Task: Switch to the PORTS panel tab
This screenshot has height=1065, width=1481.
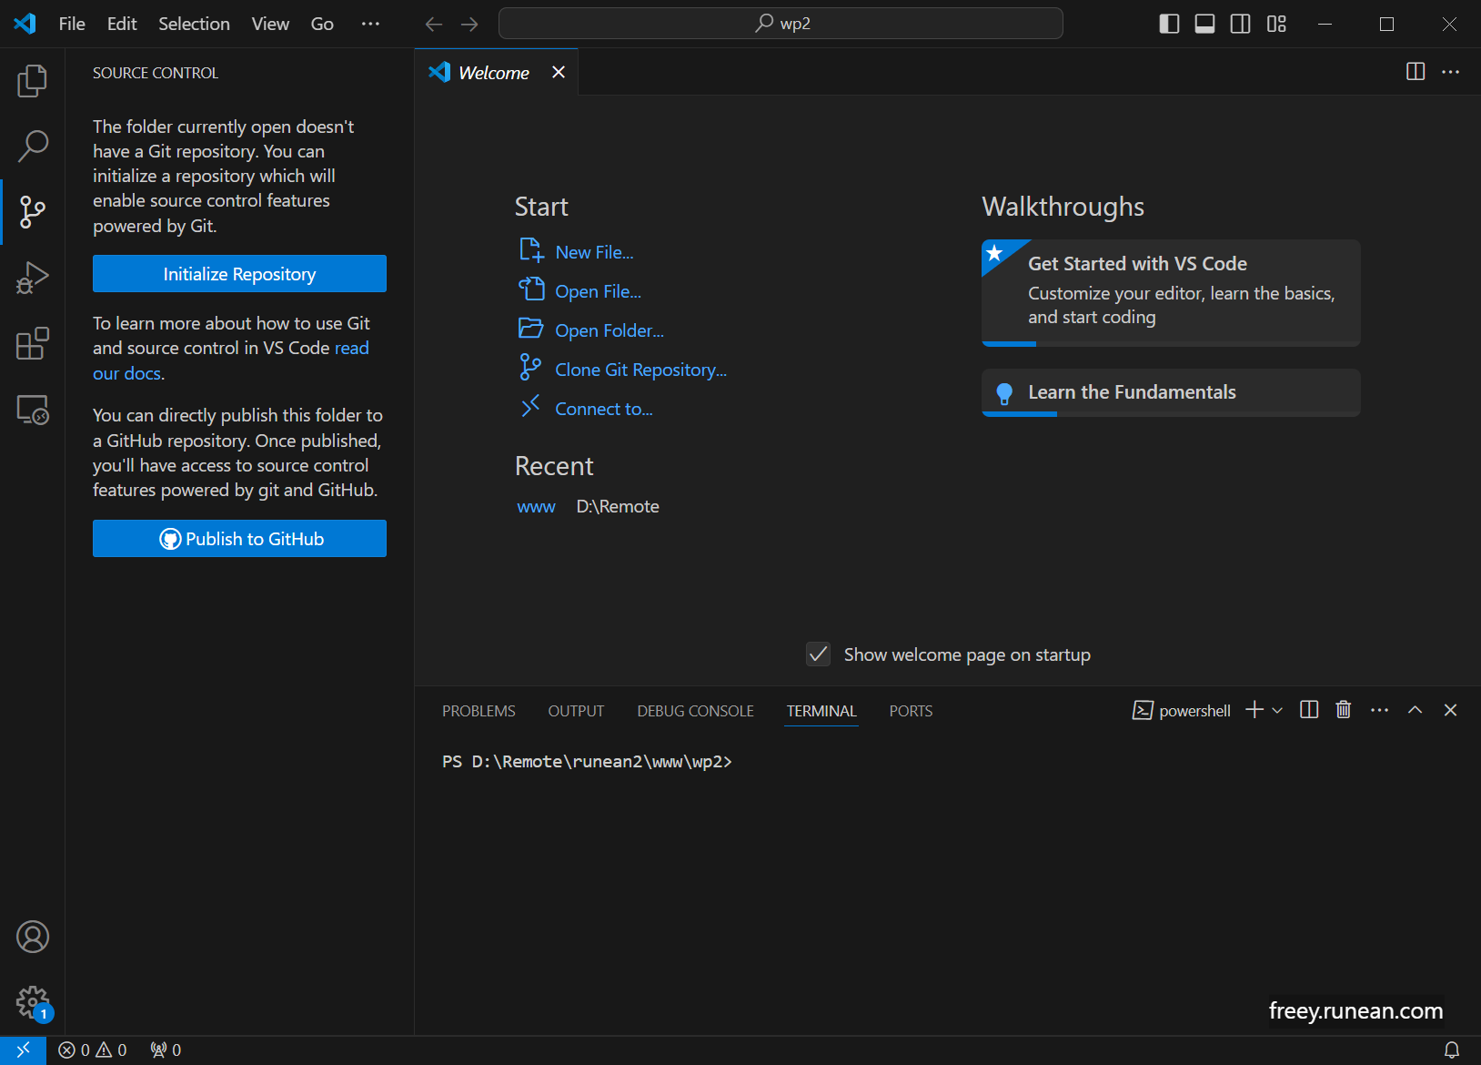Action: pyautogui.click(x=911, y=711)
